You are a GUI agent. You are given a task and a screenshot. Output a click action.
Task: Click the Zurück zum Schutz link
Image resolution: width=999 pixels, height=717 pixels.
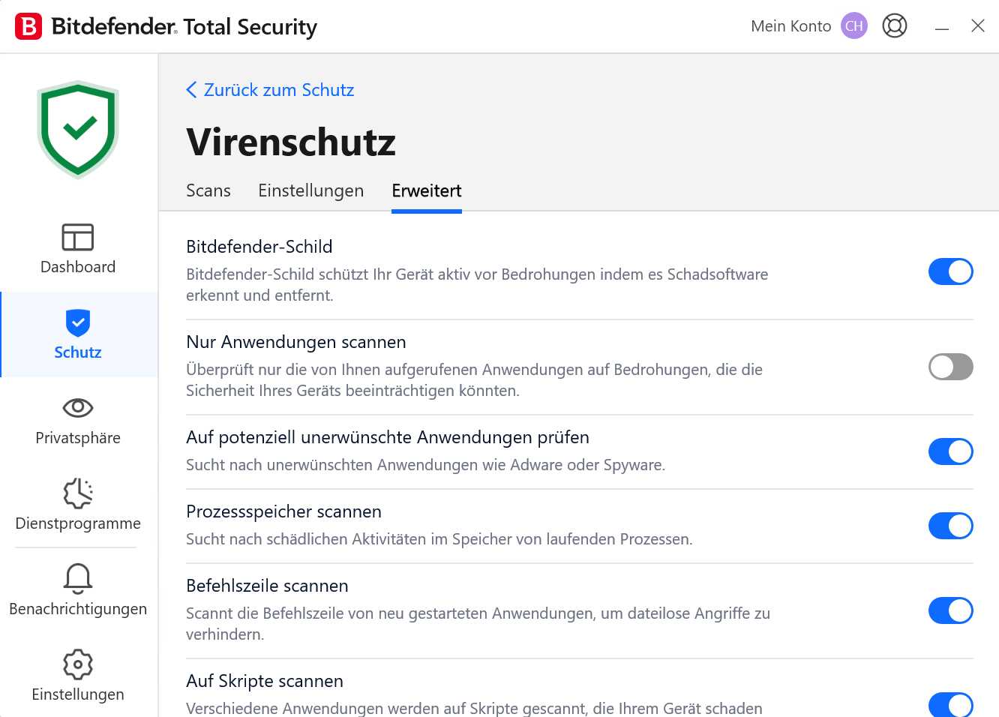pyautogui.click(x=270, y=89)
